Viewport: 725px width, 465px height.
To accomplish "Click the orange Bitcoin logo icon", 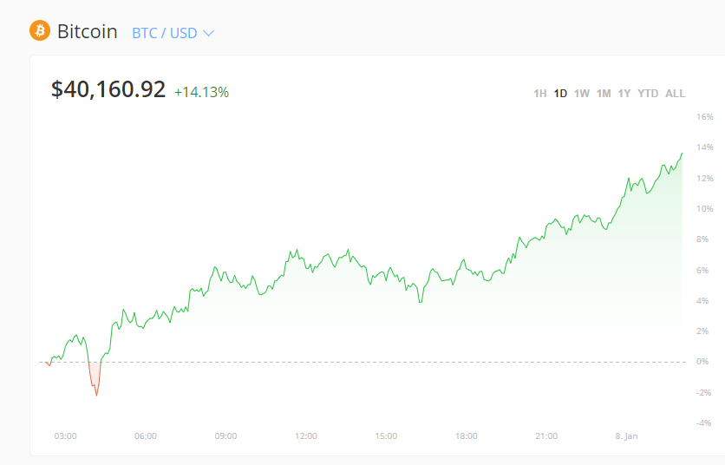I will coord(39,32).
